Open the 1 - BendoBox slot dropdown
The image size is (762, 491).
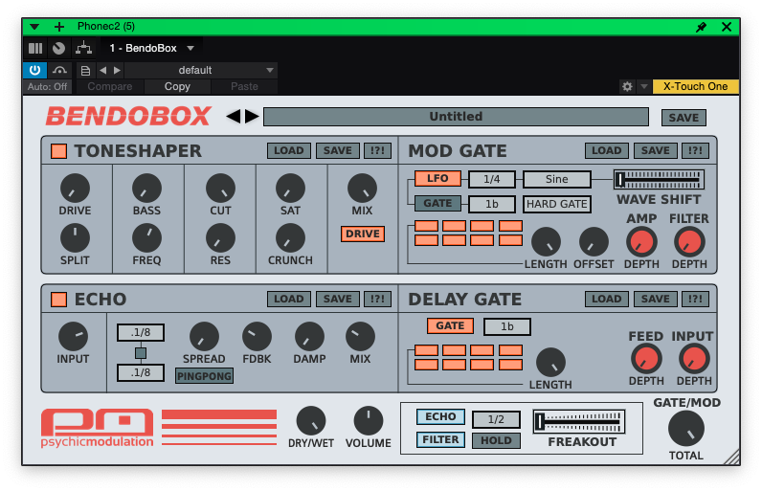point(151,48)
